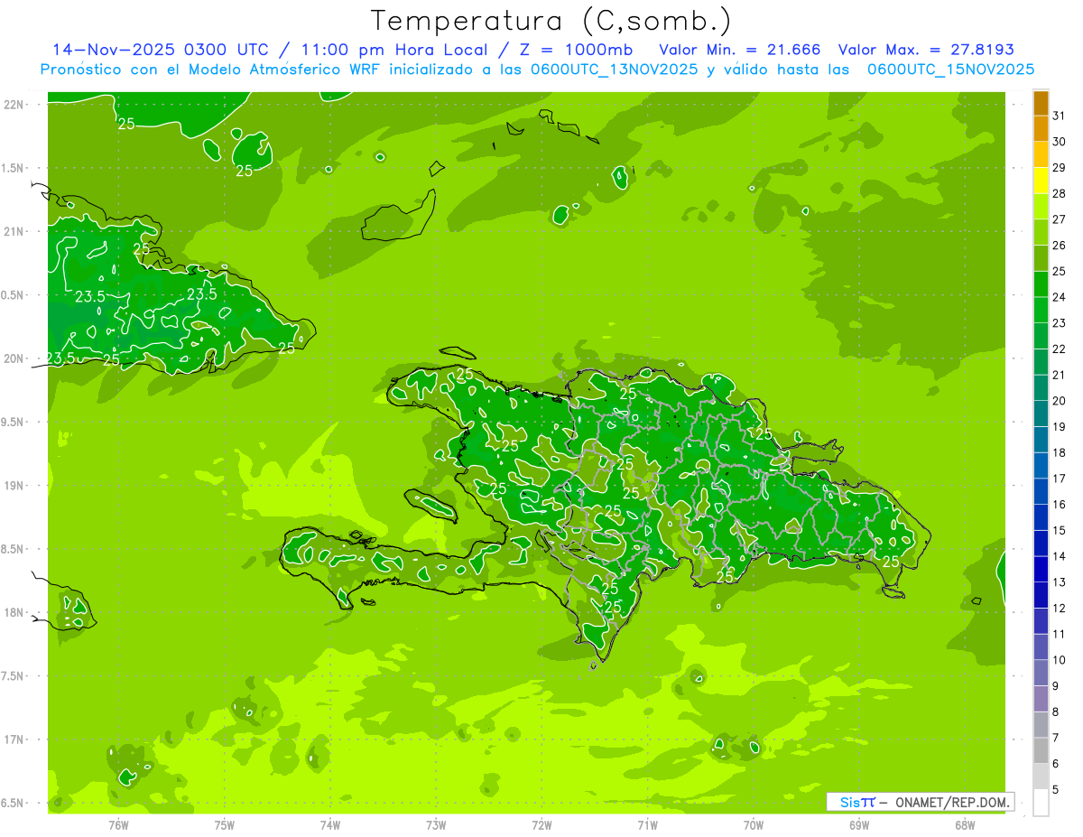Click the number 5 on the color scale
Viewport: 1083px width, 837px height.
[x=1056, y=790]
